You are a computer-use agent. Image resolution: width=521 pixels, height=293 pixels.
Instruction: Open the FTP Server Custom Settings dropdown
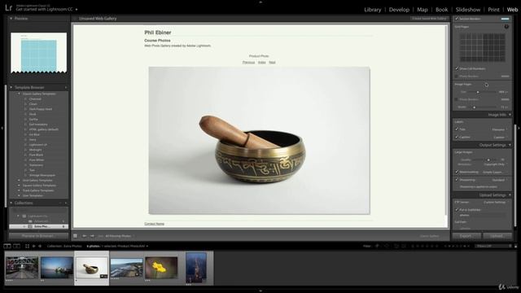pos(496,202)
